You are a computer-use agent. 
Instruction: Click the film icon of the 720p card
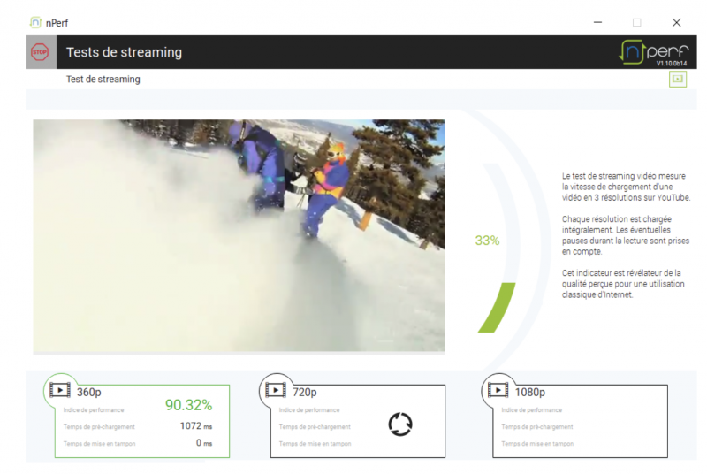[276, 390]
